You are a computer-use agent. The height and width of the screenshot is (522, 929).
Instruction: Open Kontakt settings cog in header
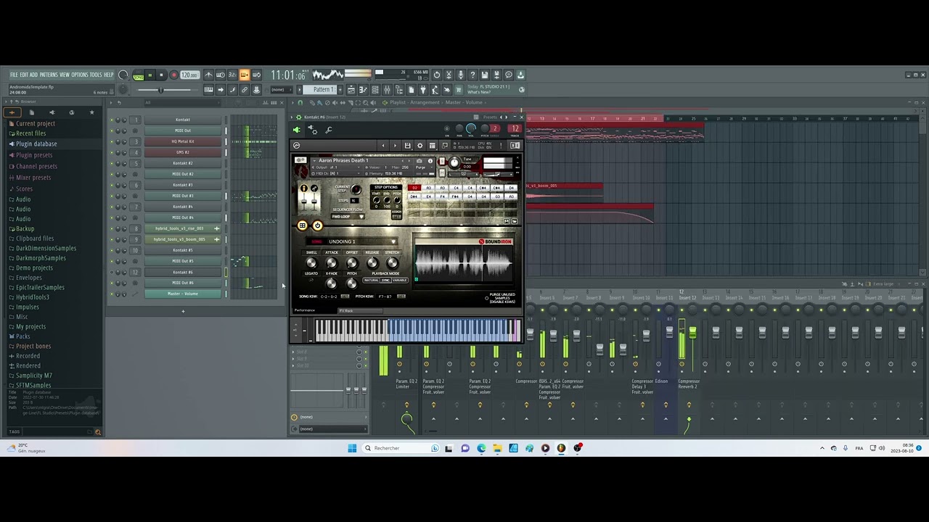[x=420, y=146]
